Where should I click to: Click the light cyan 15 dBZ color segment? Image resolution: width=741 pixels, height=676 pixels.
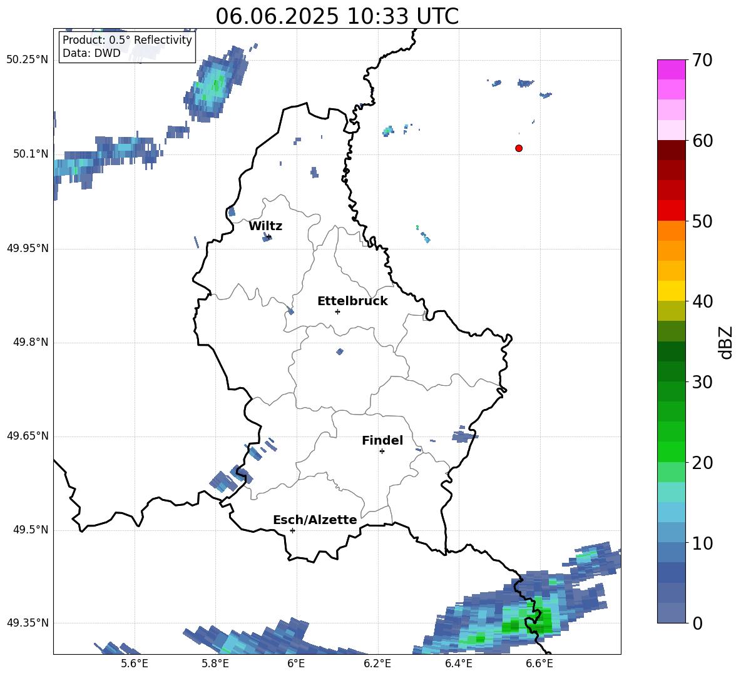(x=671, y=492)
